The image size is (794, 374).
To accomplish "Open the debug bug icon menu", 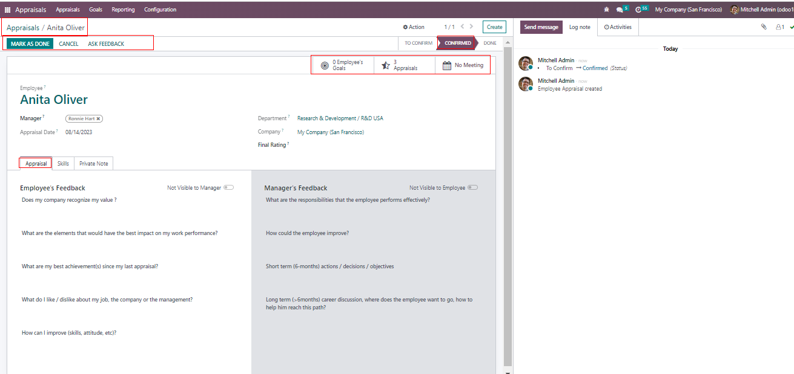I will point(607,10).
